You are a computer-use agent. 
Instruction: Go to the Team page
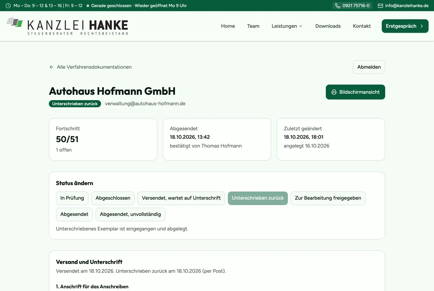(253, 26)
